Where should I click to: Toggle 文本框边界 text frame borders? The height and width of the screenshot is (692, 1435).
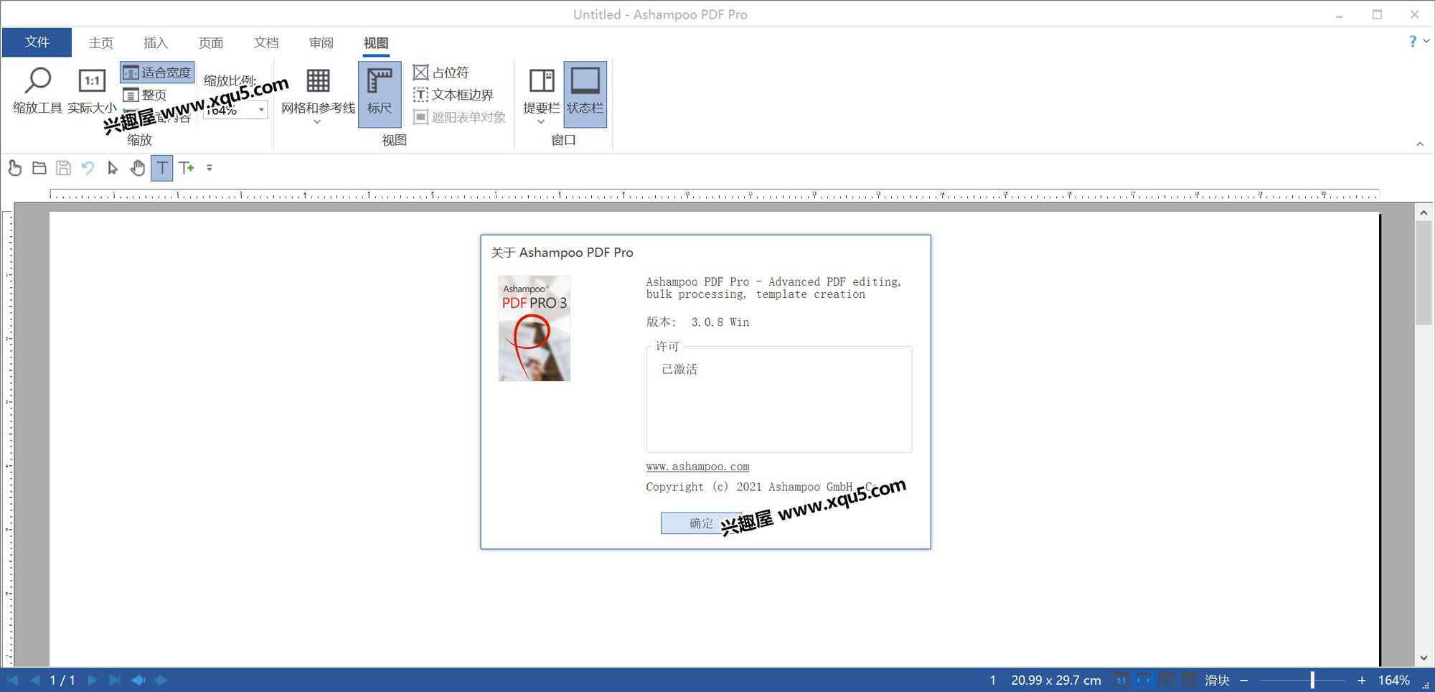[x=453, y=95]
